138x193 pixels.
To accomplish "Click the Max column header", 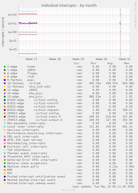I will [127, 63].
